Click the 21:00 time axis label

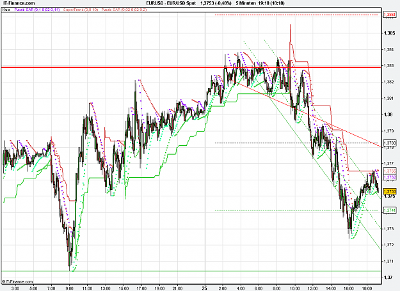pos(177,288)
